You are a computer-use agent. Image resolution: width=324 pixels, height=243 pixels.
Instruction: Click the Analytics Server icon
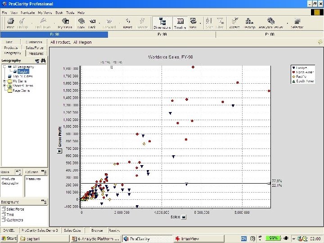[271, 23]
